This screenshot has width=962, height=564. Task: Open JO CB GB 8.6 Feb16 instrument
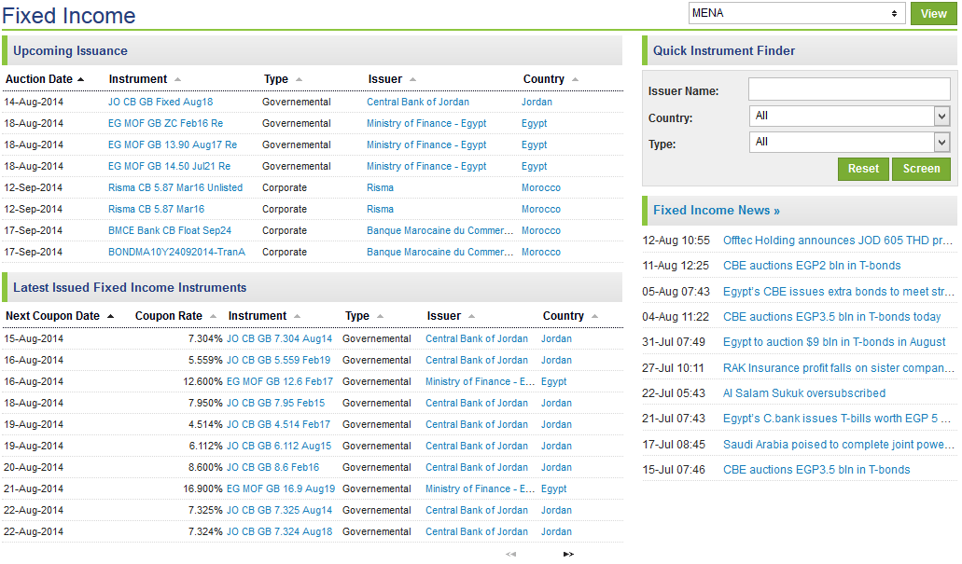click(x=273, y=467)
